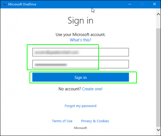The image size is (161, 136).
Task: Click the scroll up arrow
Action: 159,14
